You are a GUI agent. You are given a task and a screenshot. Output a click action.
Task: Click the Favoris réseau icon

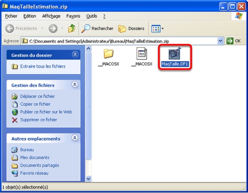click(15, 174)
